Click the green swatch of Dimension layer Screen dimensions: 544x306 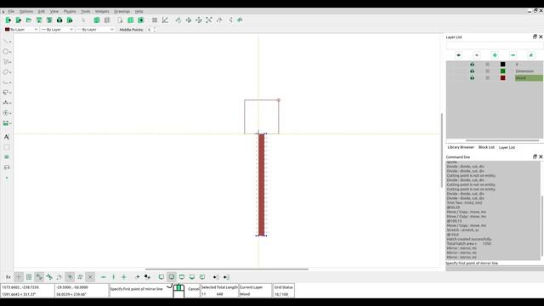pyautogui.click(x=502, y=71)
